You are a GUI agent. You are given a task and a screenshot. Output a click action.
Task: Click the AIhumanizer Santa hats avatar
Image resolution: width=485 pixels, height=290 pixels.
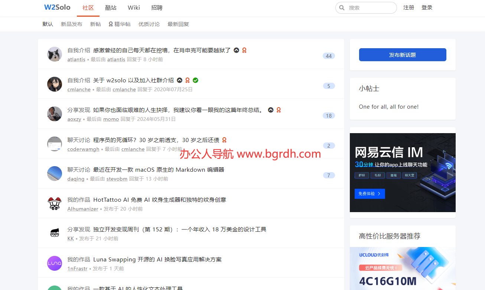click(55, 204)
